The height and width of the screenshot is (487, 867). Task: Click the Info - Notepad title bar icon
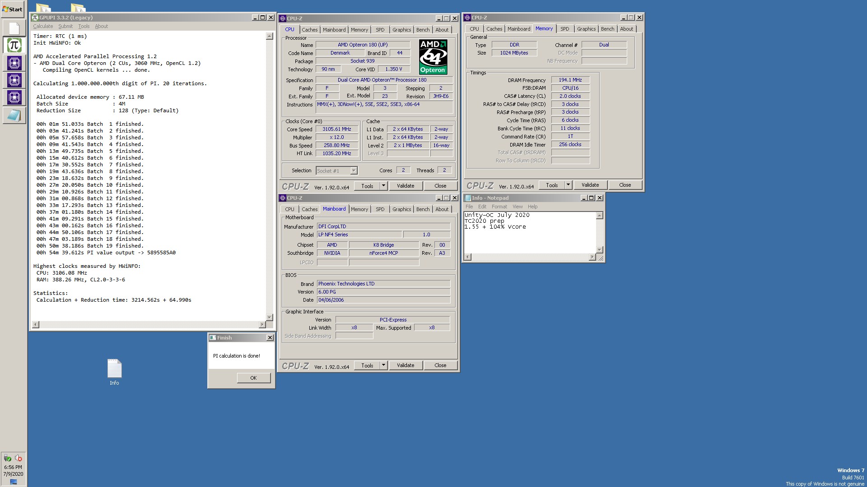468,198
